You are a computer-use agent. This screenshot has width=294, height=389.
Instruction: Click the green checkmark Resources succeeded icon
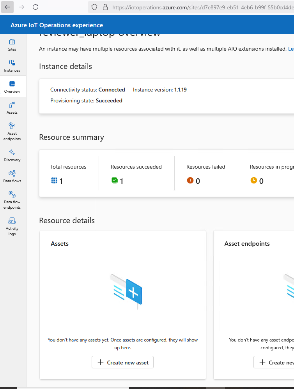coord(115,180)
